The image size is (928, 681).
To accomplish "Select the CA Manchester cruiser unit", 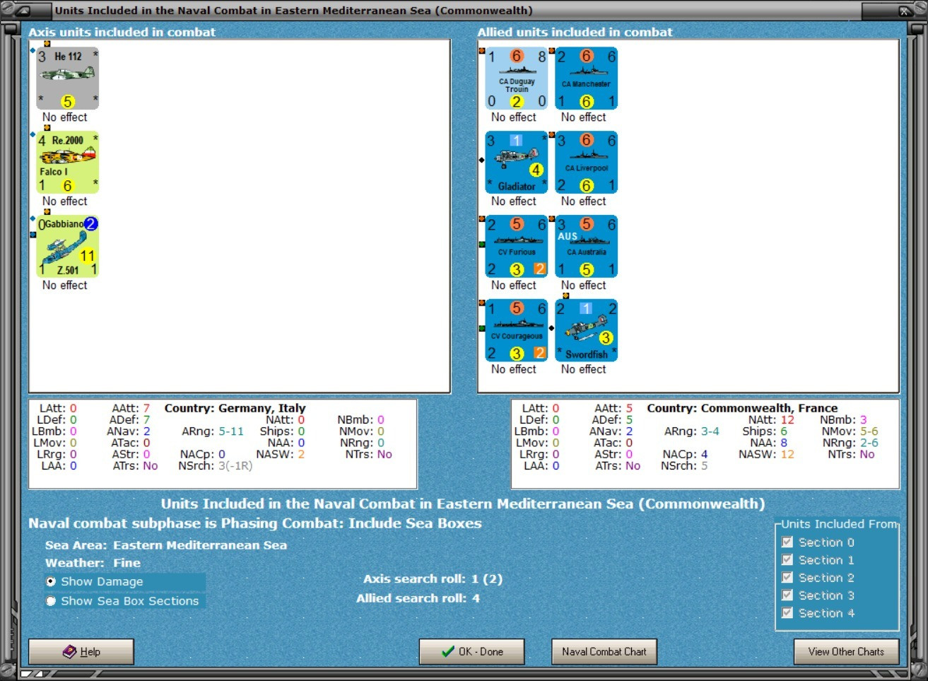I will [x=587, y=78].
